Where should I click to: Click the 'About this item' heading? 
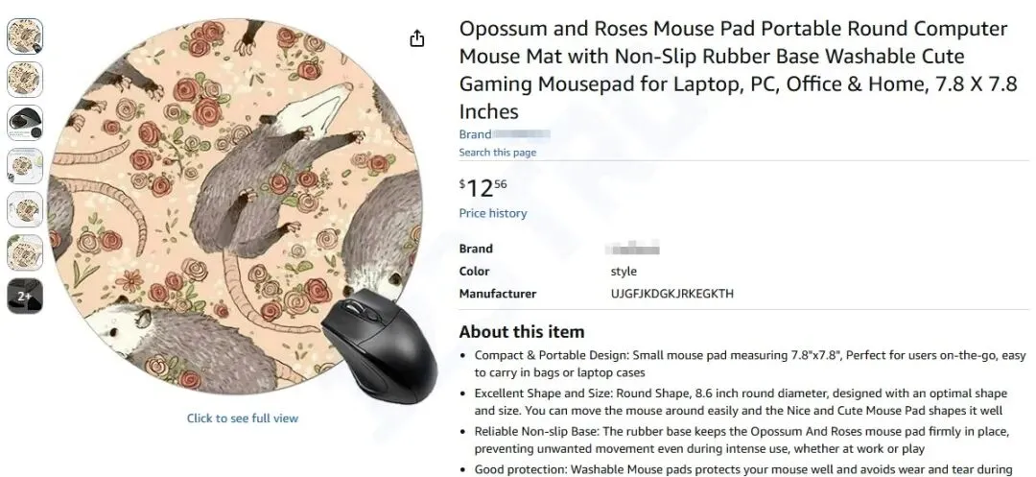pyautogui.click(x=522, y=332)
